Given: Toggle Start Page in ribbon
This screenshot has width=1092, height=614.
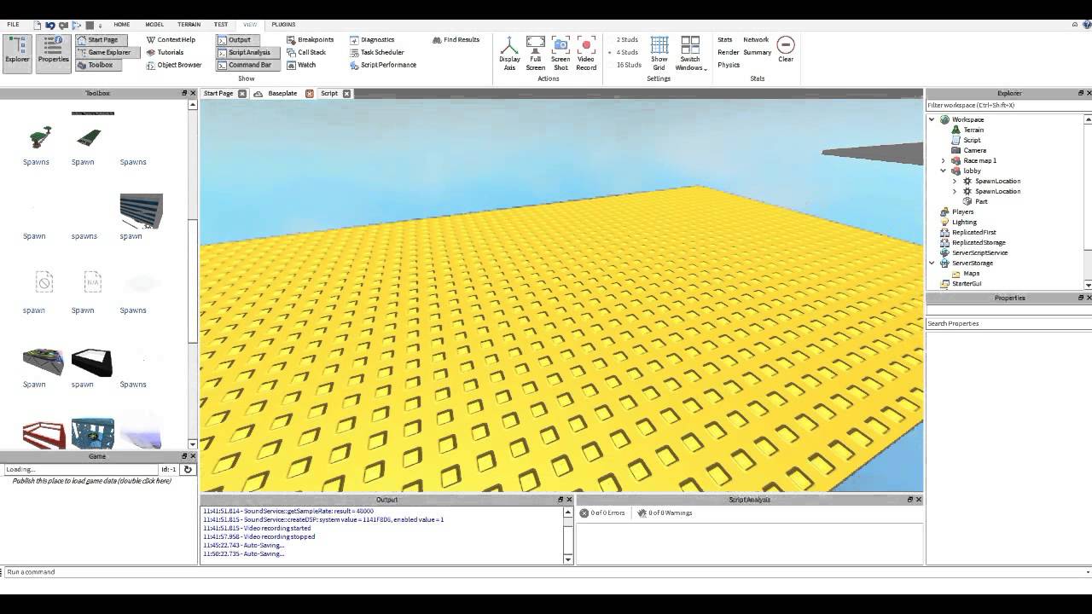Looking at the screenshot, I should pos(101,40).
